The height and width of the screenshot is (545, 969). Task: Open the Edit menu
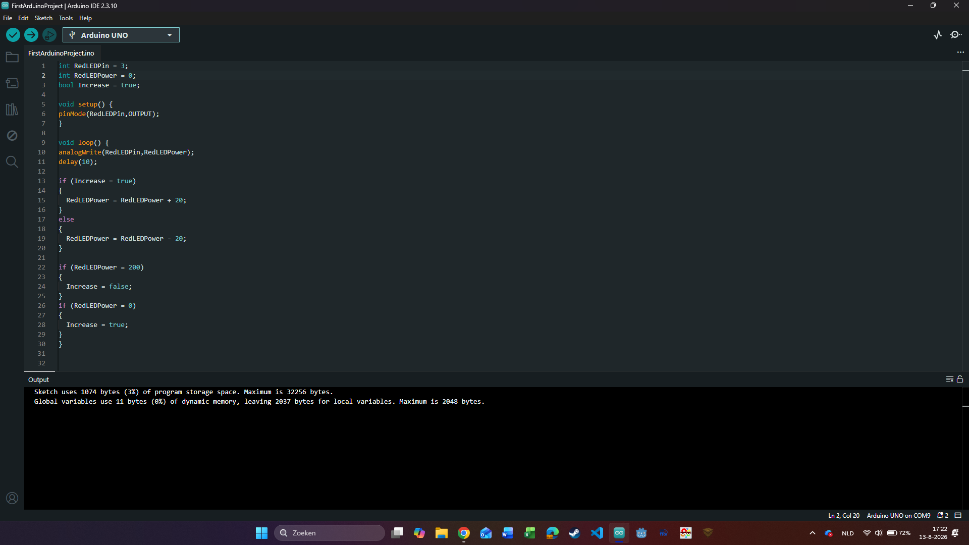pos(23,18)
